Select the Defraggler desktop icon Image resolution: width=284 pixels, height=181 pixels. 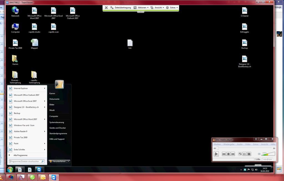point(245,28)
